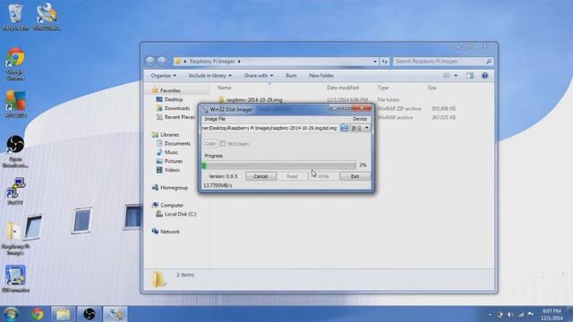
Task: Open Chrome from the taskbar
Action: 37,314
